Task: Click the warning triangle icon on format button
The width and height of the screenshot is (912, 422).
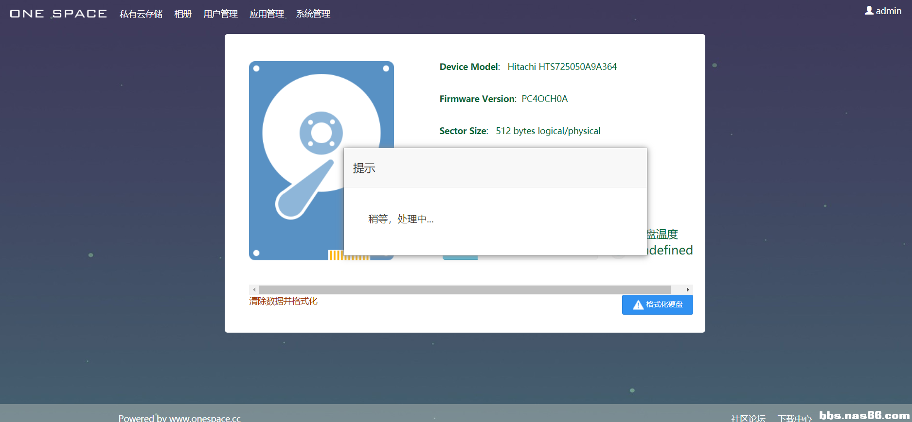Action: coord(638,305)
